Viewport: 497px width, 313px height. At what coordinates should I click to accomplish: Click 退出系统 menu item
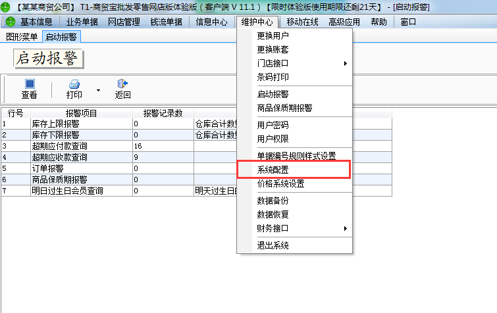(273, 245)
